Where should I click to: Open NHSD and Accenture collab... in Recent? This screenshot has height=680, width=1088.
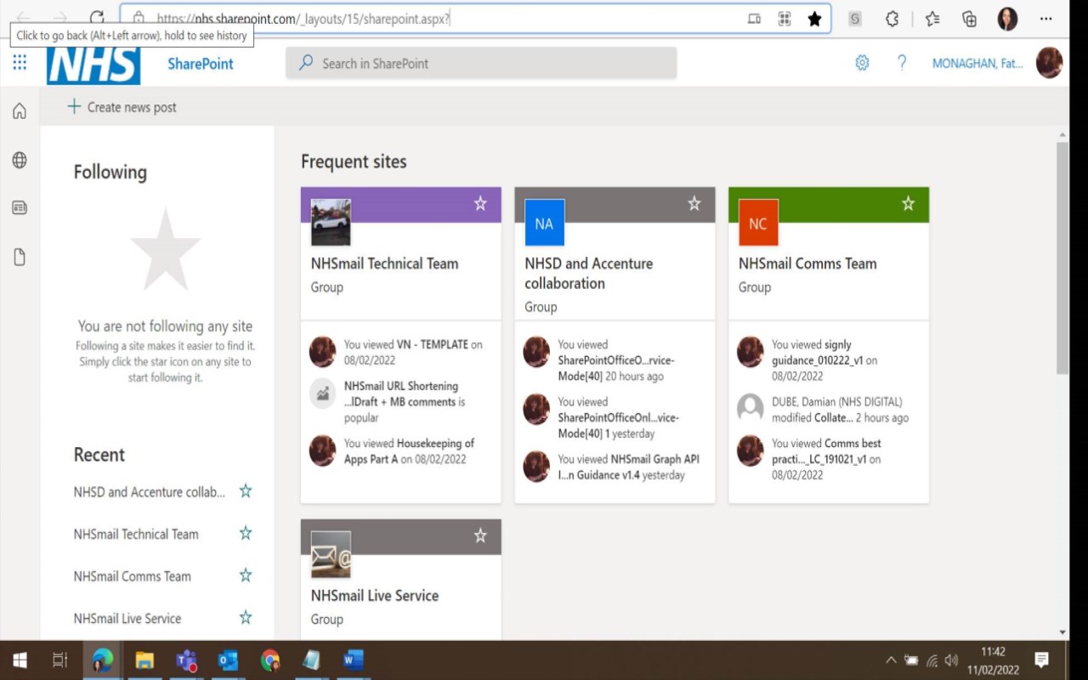[x=150, y=491]
